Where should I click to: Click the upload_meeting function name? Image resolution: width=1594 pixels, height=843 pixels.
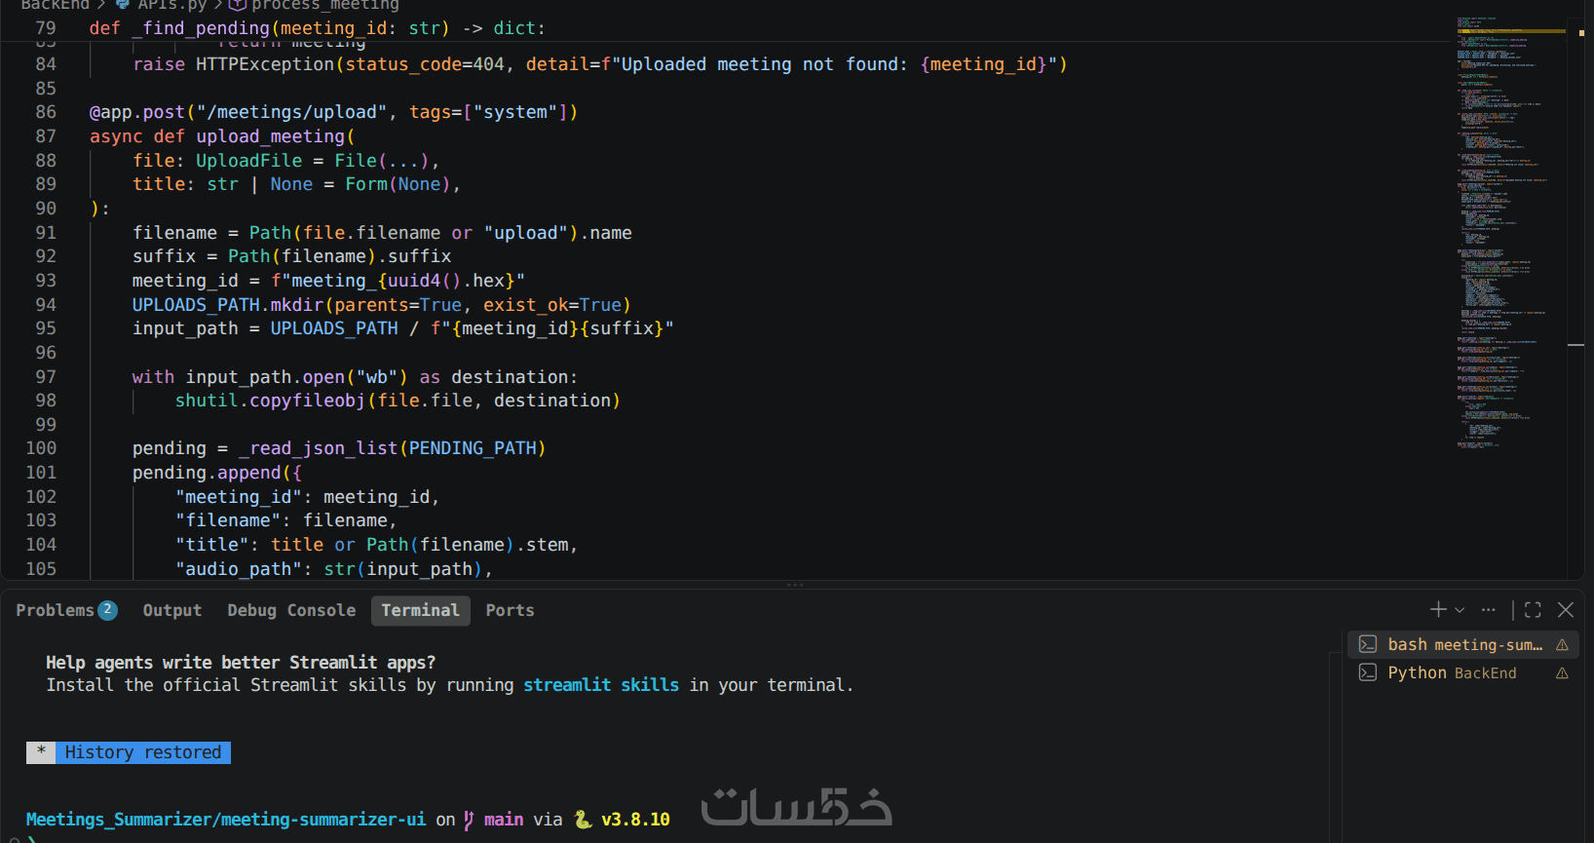tap(271, 136)
